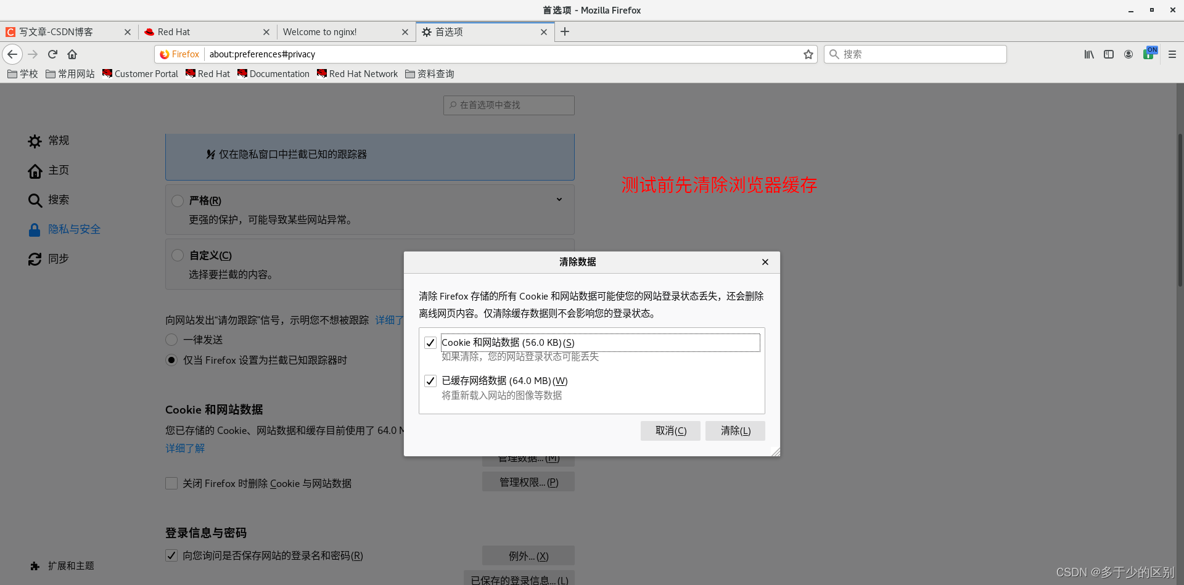Minimize the Firefox window
This screenshot has width=1184, height=585.
[1131, 10]
